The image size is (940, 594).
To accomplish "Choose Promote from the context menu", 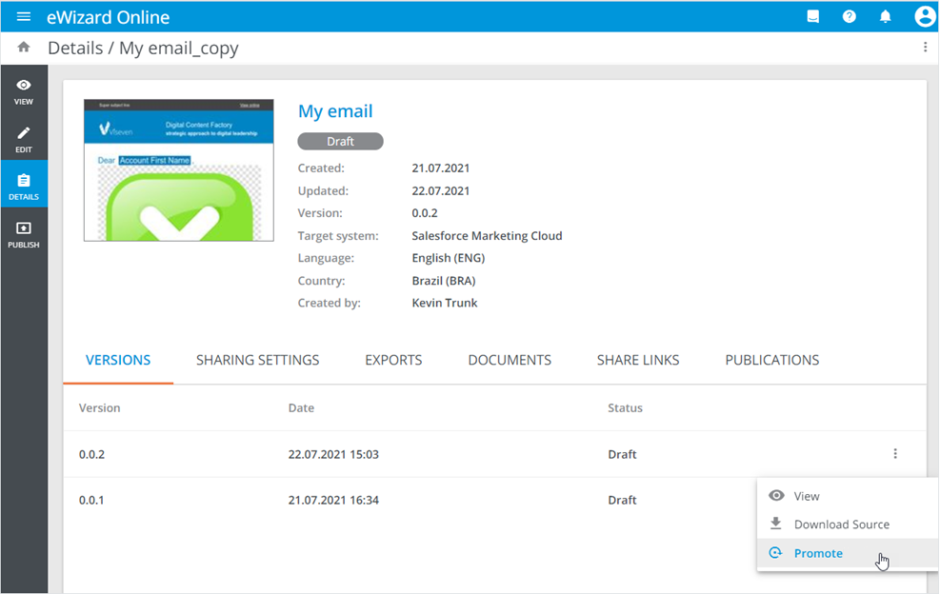I will (x=818, y=553).
